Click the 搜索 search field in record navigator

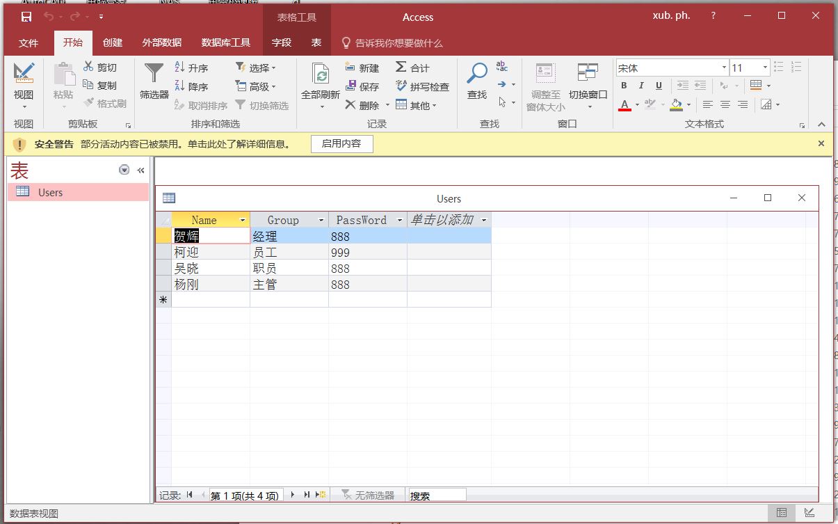tap(437, 495)
